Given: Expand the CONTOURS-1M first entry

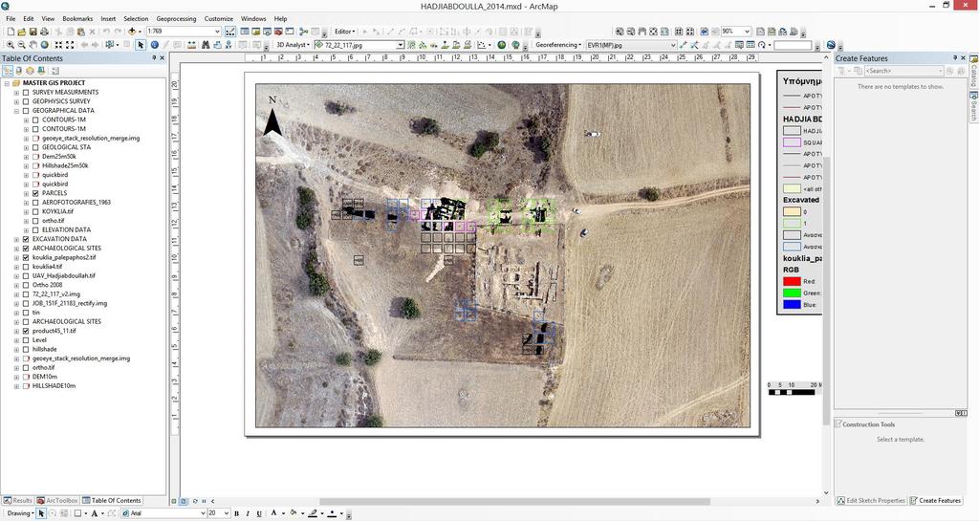Looking at the screenshot, I should [x=26, y=119].
